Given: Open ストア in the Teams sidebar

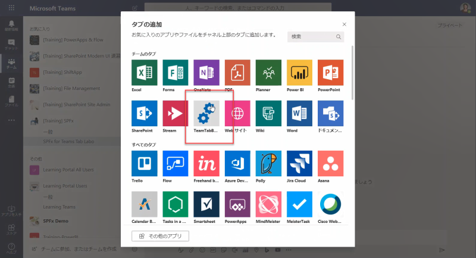Looking at the screenshot, I should [11, 229].
